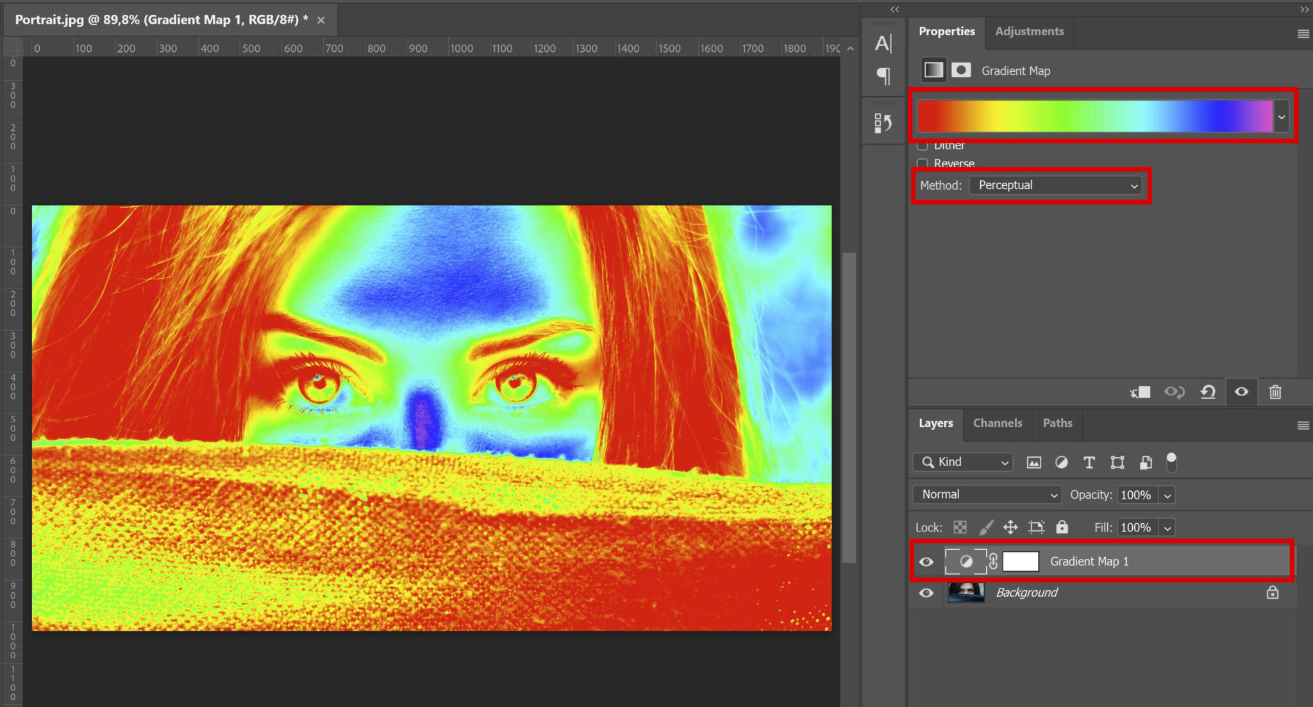1313x707 pixels.
Task: Enable the Reverse checkbox
Action: (923, 164)
